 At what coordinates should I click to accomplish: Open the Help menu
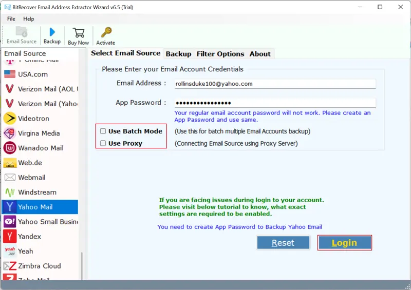tap(29, 19)
